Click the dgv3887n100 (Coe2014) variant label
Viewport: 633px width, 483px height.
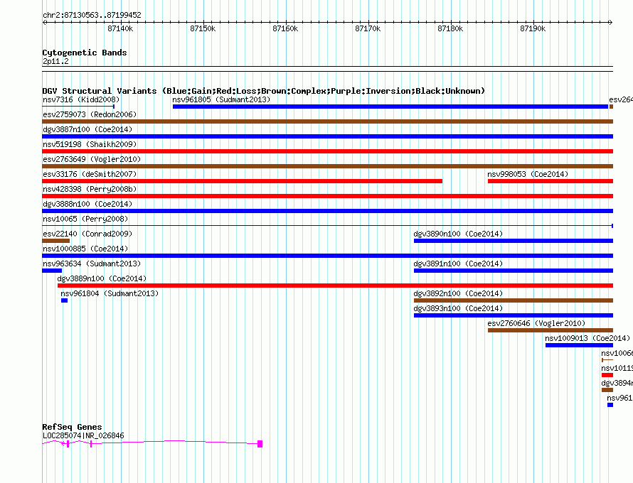pyautogui.click(x=87, y=129)
